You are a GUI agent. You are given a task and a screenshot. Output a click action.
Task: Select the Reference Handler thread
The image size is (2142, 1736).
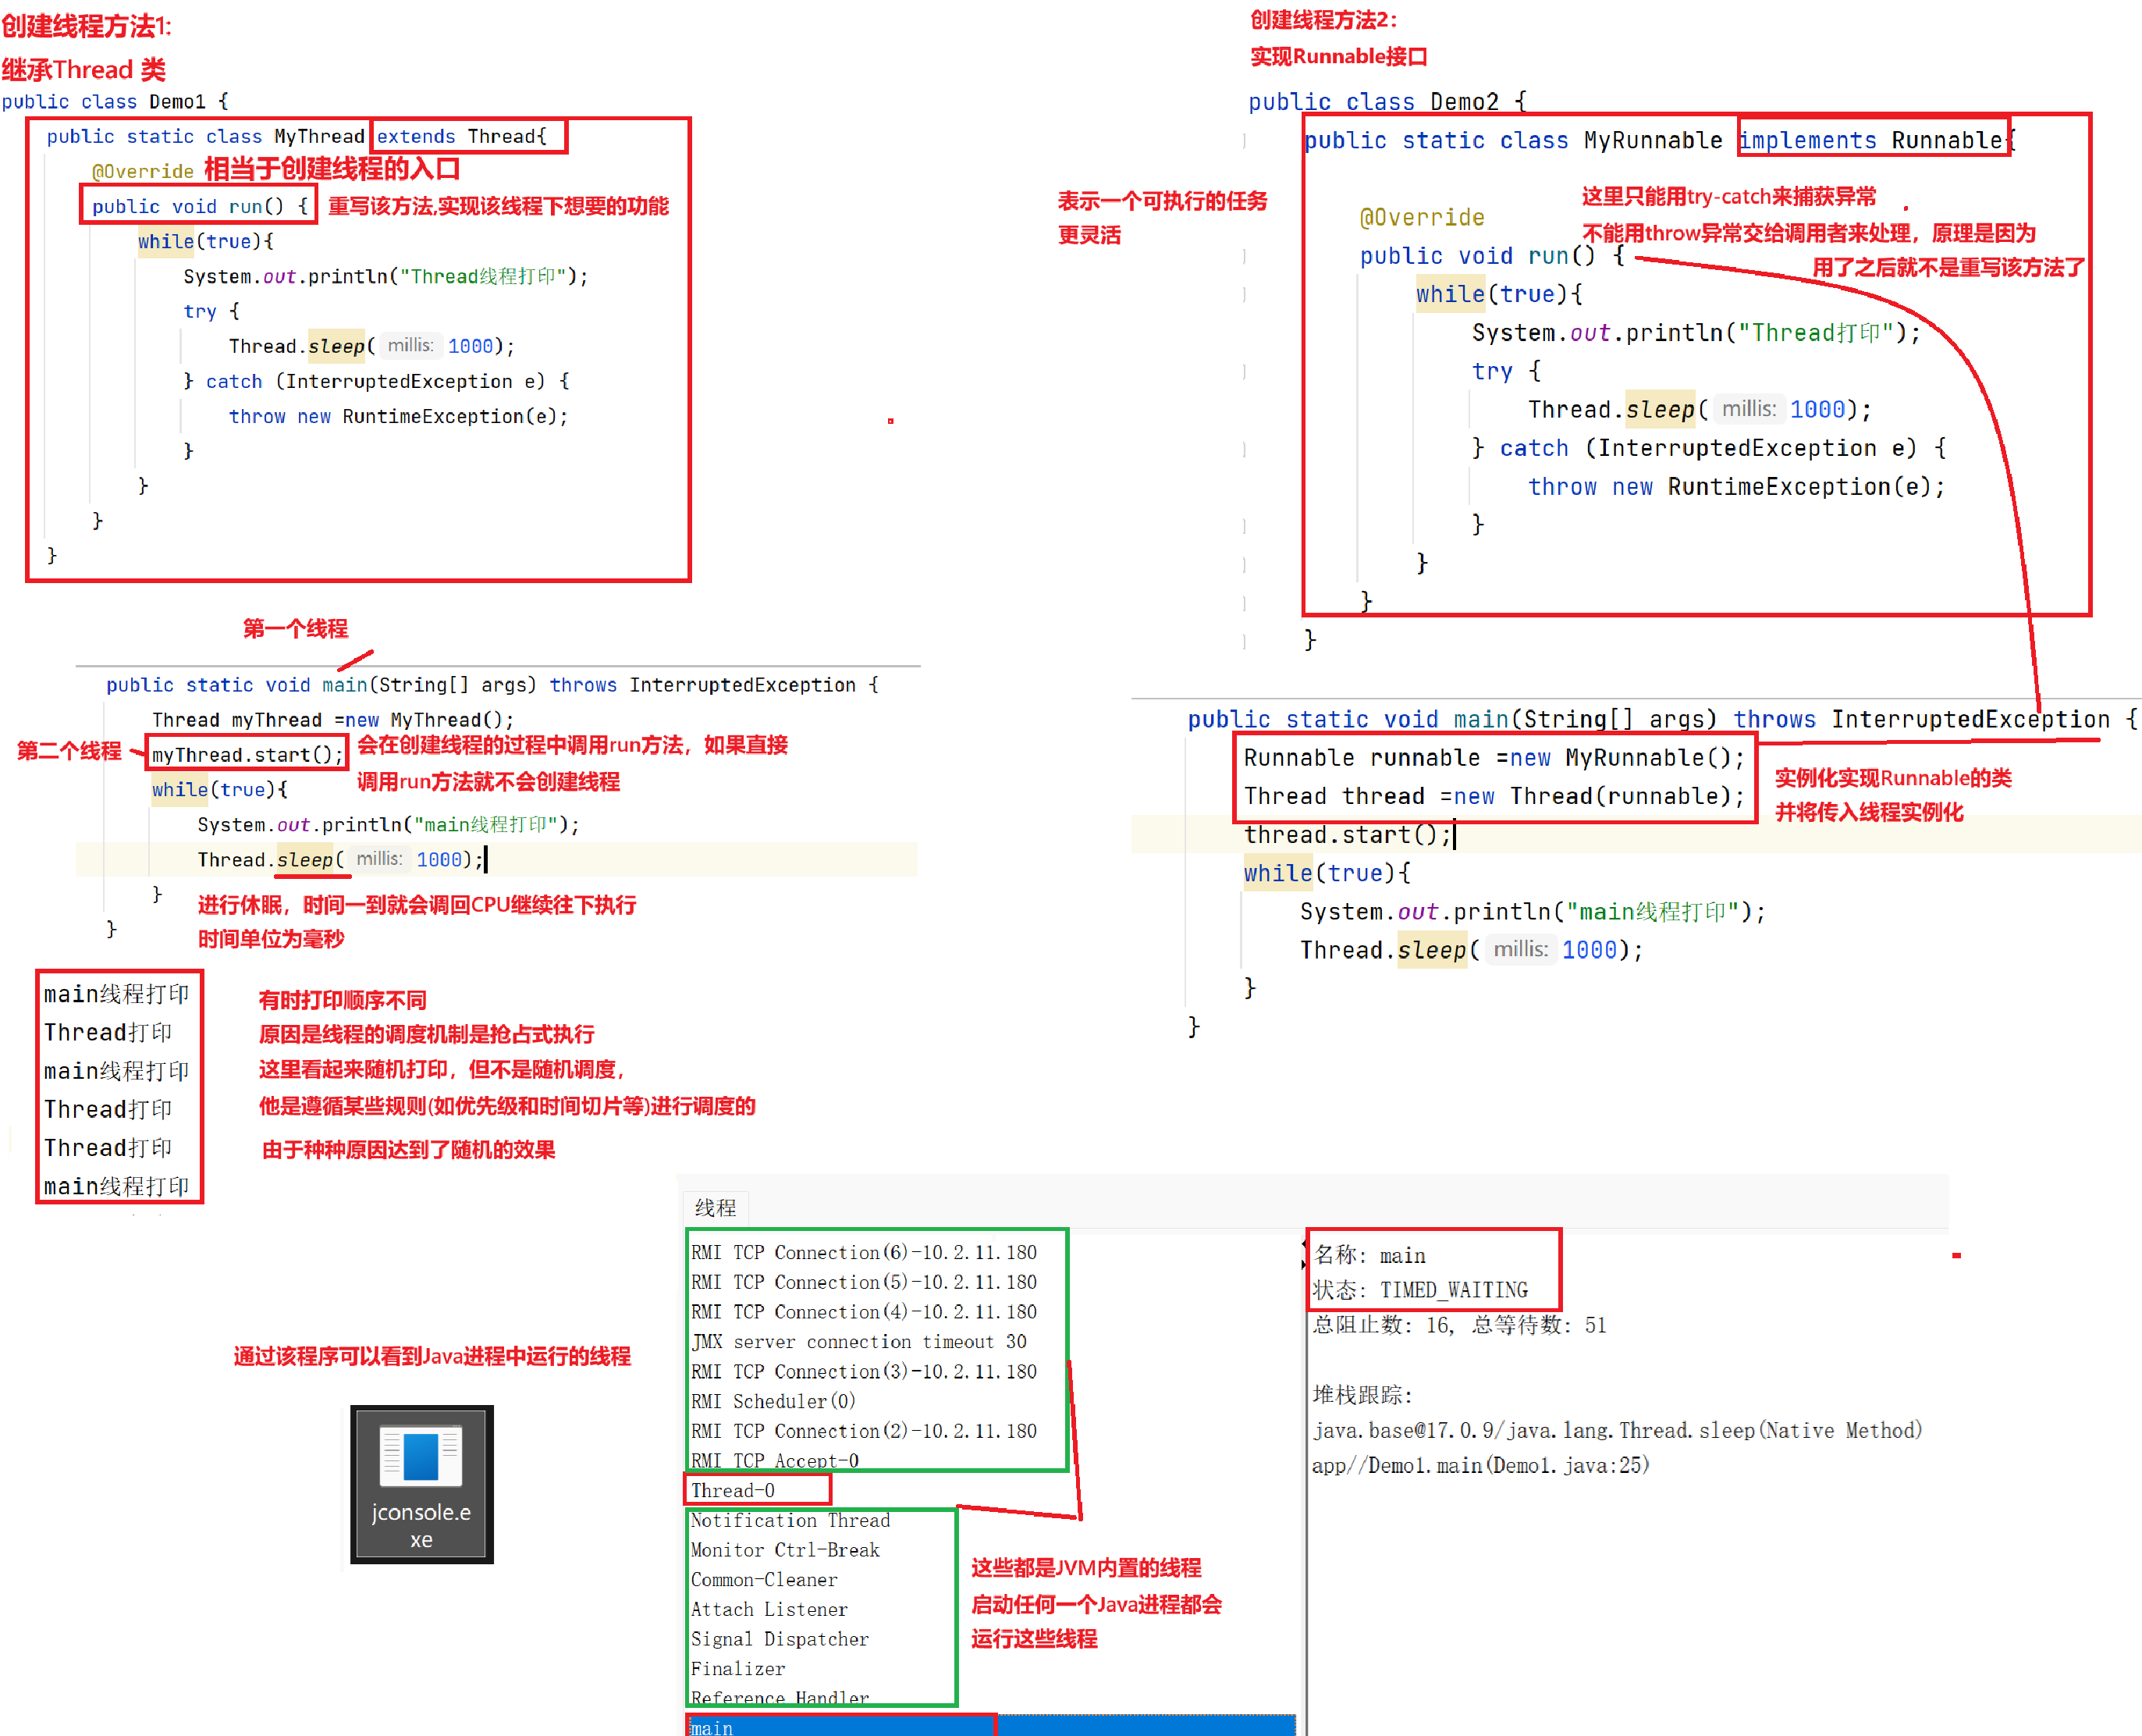pyautogui.click(x=780, y=1697)
